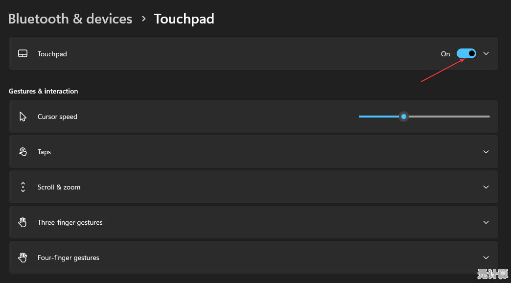Click the Three-finger gestures label
511x283 pixels.
(x=70, y=222)
